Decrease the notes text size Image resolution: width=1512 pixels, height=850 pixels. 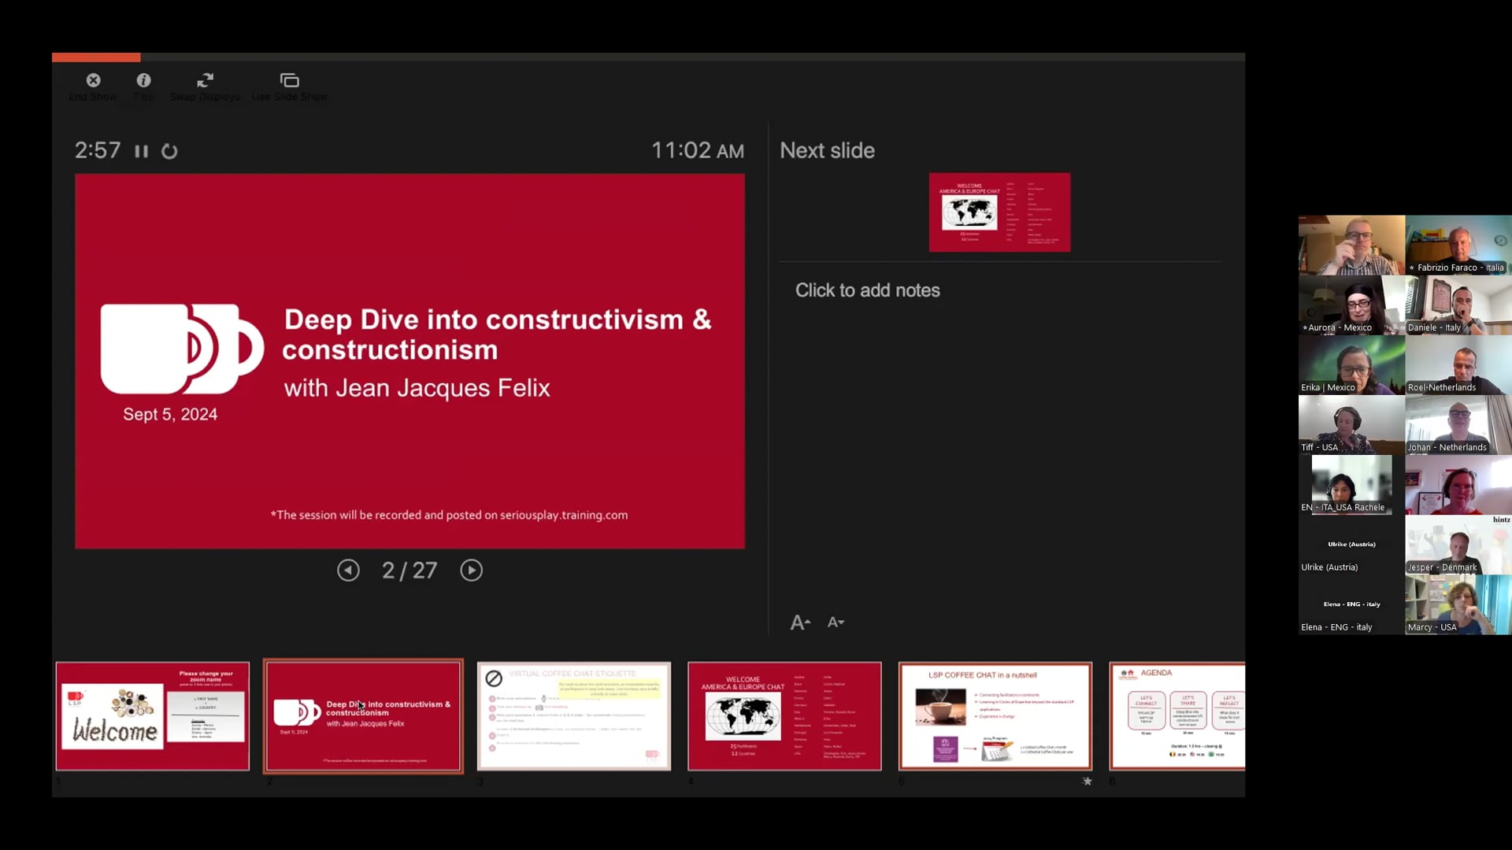835,622
